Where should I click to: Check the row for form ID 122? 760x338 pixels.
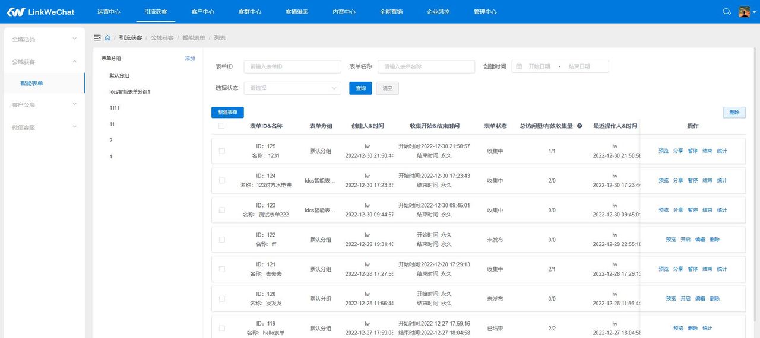point(222,240)
